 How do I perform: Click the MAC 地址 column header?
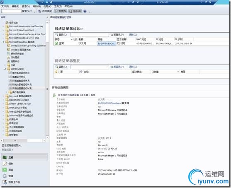[141, 39]
